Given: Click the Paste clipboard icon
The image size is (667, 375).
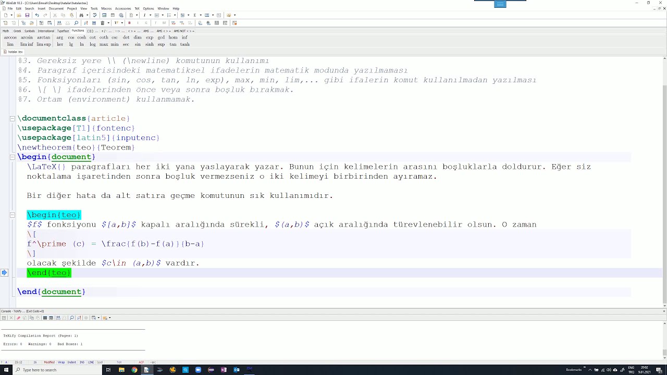Looking at the screenshot, I should pyautogui.click(x=72, y=15).
